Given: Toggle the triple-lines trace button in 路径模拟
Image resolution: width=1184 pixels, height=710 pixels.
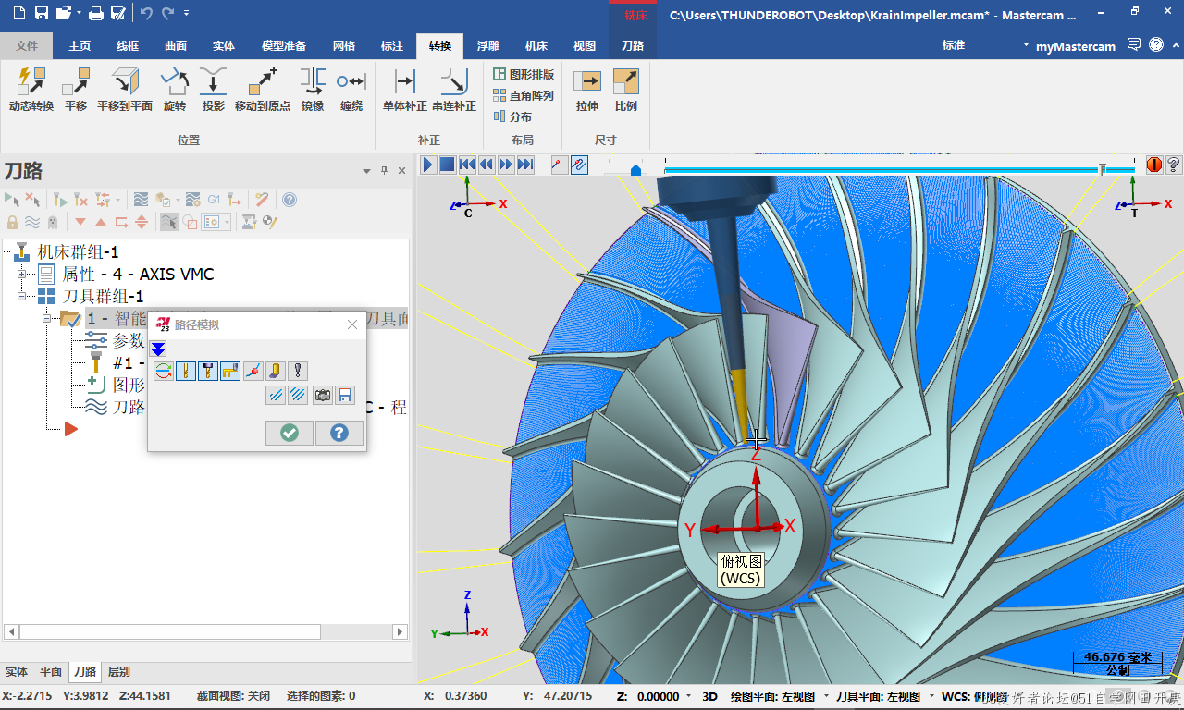Looking at the screenshot, I should pos(297,395).
